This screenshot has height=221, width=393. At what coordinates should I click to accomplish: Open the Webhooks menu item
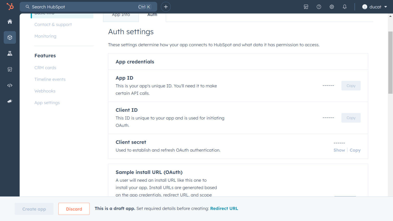pos(45,91)
